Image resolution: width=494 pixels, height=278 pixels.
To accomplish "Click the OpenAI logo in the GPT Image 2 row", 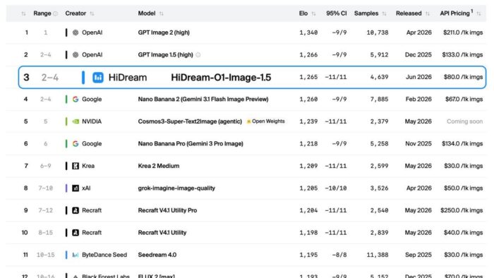I will (x=76, y=32).
